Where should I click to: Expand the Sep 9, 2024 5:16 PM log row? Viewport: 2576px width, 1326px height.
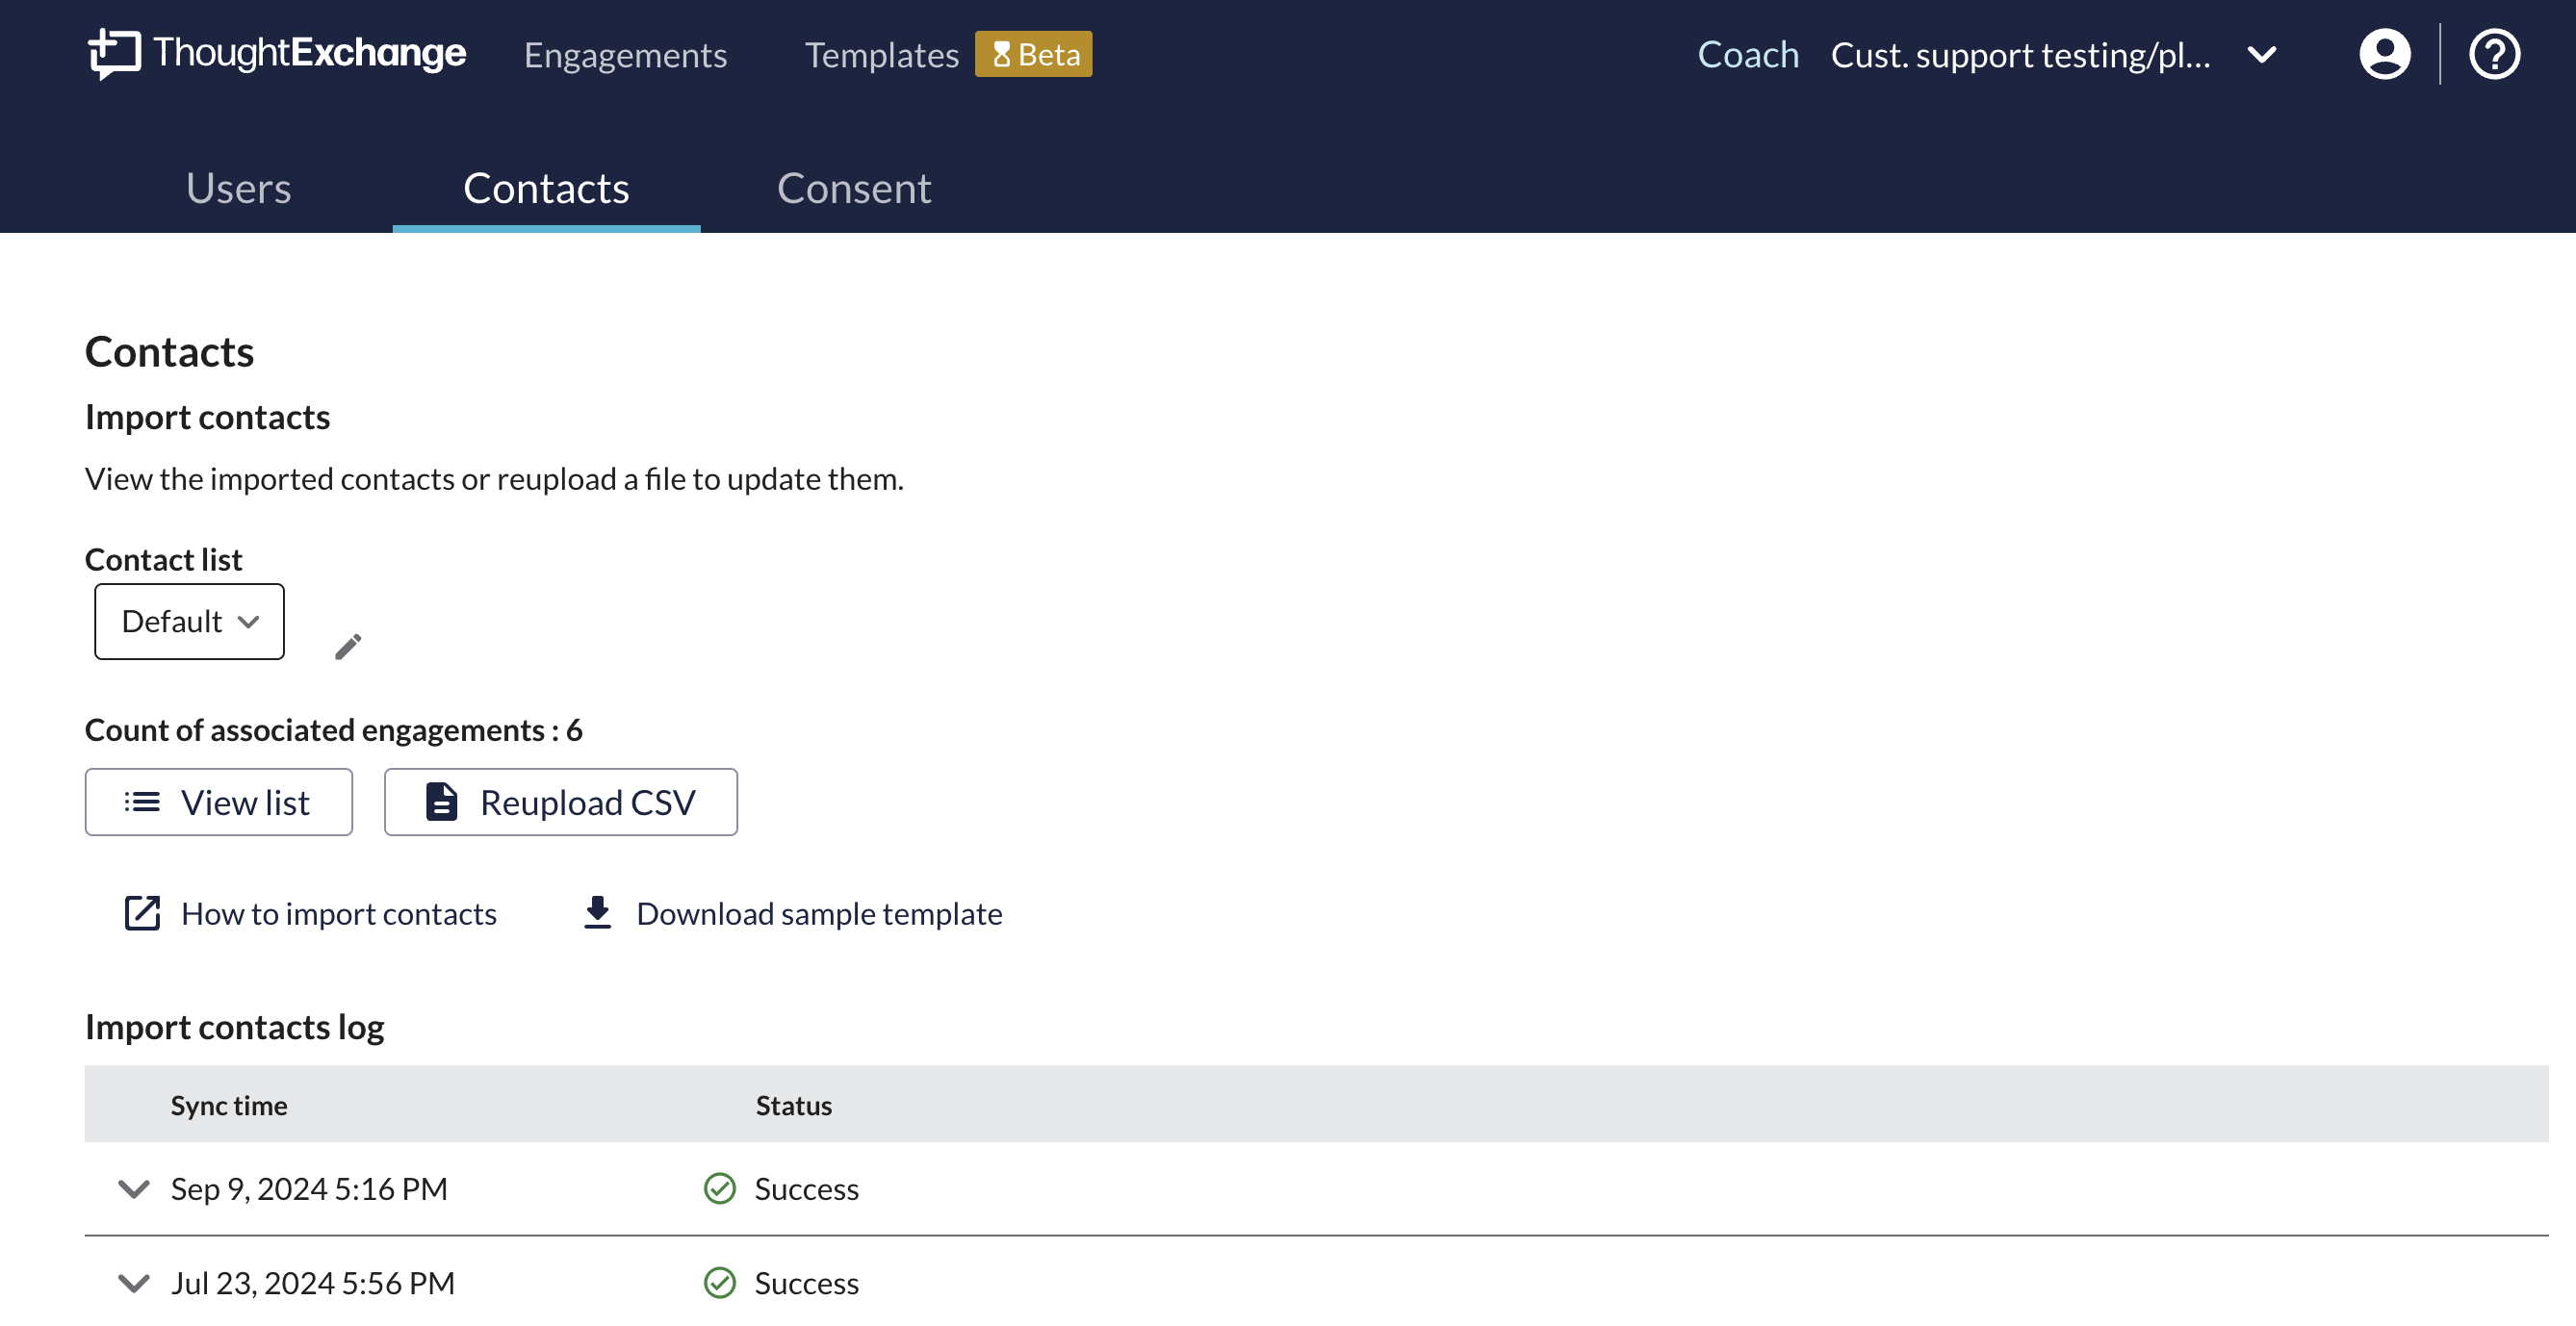(x=134, y=1188)
